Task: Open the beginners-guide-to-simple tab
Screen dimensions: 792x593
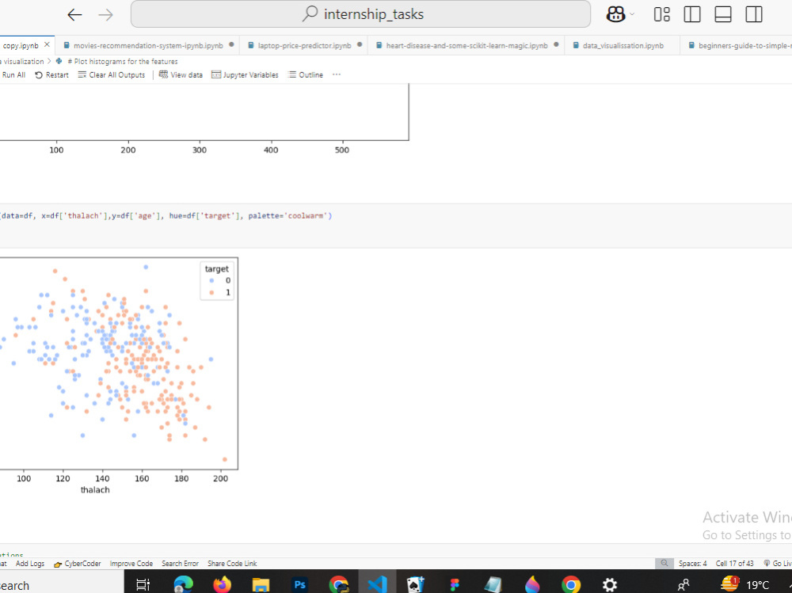Action: click(x=736, y=45)
